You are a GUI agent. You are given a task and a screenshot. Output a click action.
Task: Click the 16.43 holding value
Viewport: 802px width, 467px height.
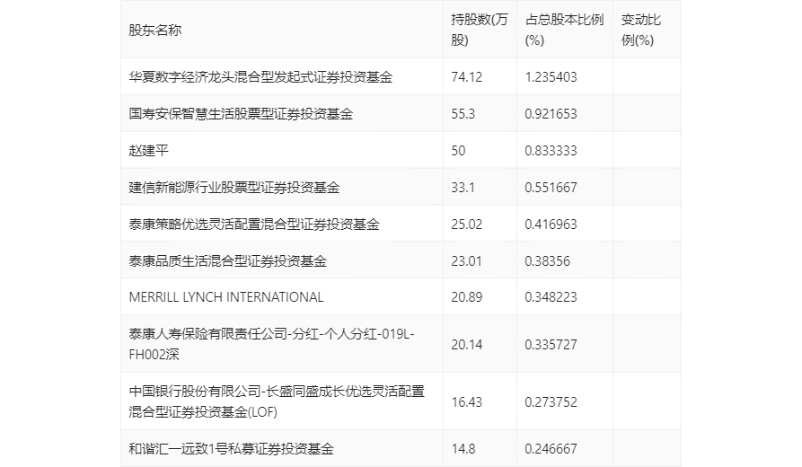466,401
